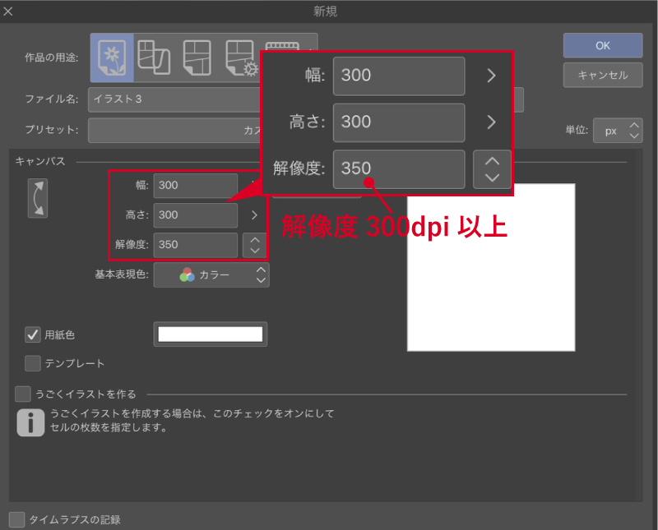Image resolution: width=658 pixels, height=530 pixels.
Task: Enable the うごくイラストを作る checkbox
Action: click(x=23, y=394)
